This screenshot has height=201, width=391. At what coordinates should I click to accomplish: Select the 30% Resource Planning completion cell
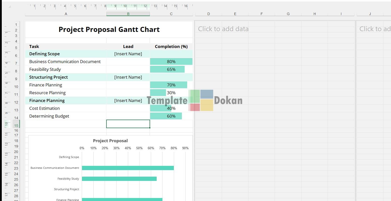pyautogui.click(x=171, y=93)
